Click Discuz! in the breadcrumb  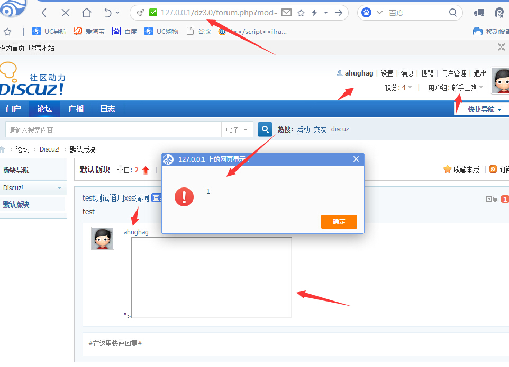coord(50,149)
